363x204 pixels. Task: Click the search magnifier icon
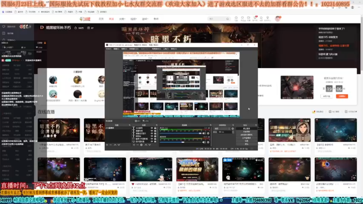(x=228, y=19)
